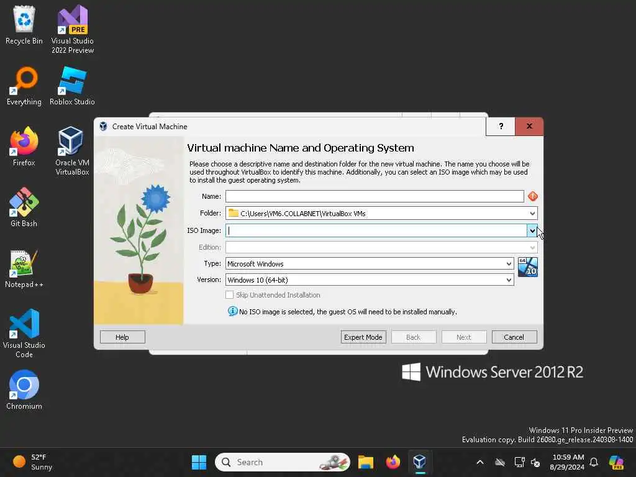This screenshot has height=477, width=636.
Task: Click inside the ISO Image text field
Action: pyautogui.click(x=376, y=230)
